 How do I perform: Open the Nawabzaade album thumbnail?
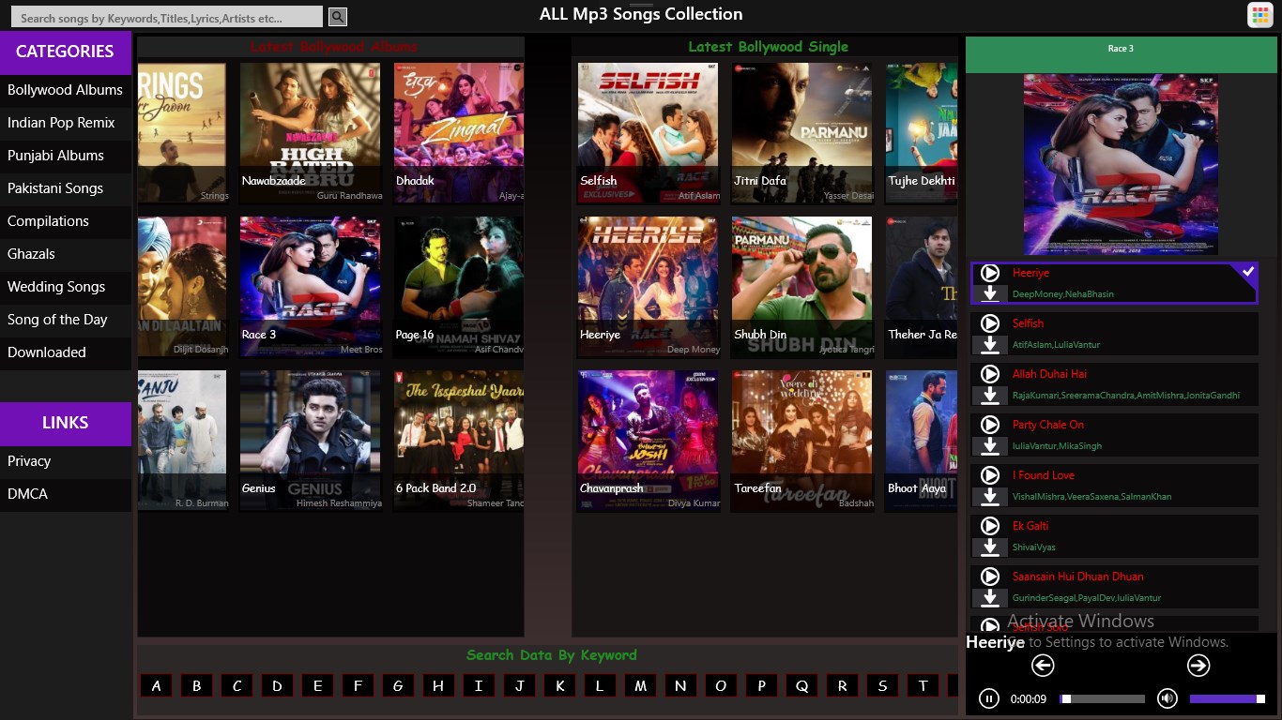pyautogui.click(x=311, y=133)
